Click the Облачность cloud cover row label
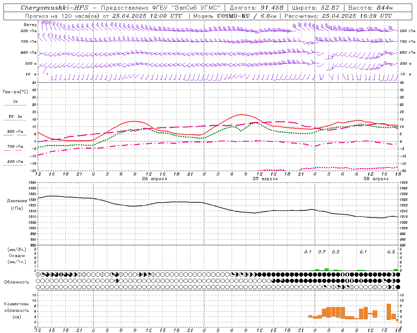 17,282
